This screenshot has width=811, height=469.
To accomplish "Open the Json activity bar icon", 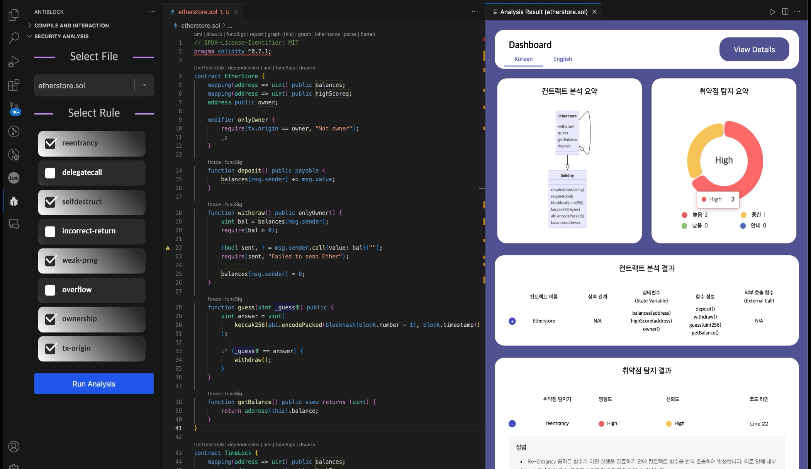I will click(x=14, y=178).
